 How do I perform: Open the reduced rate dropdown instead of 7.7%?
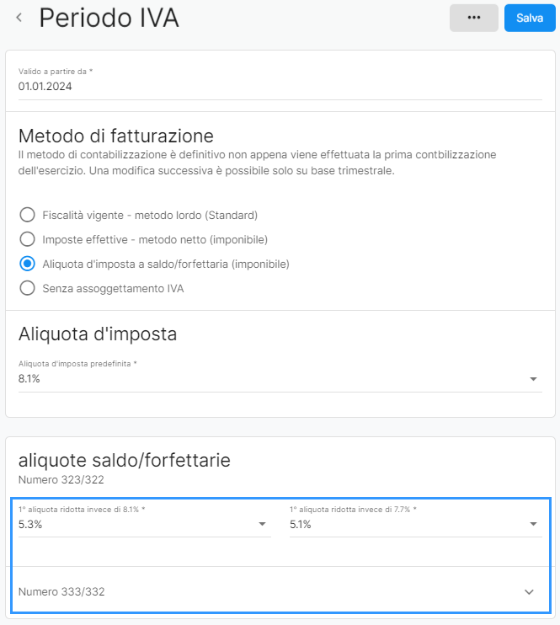click(x=416, y=521)
